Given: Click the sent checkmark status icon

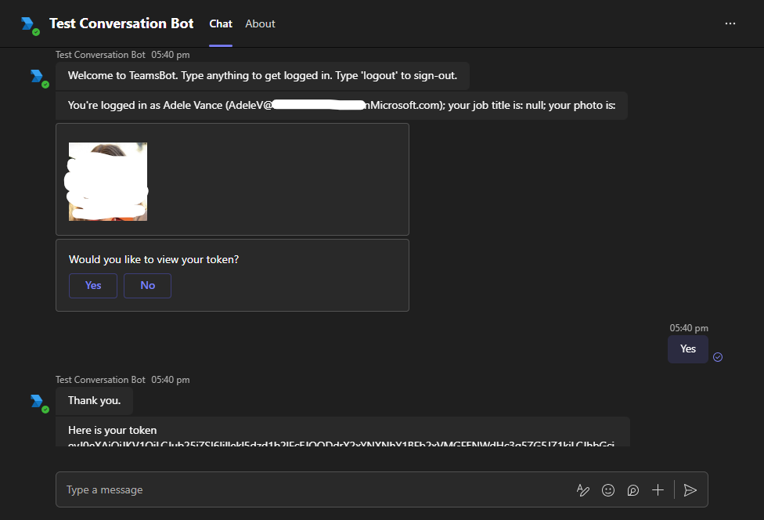Looking at the screenshot, I should click(x=718, y=357).
